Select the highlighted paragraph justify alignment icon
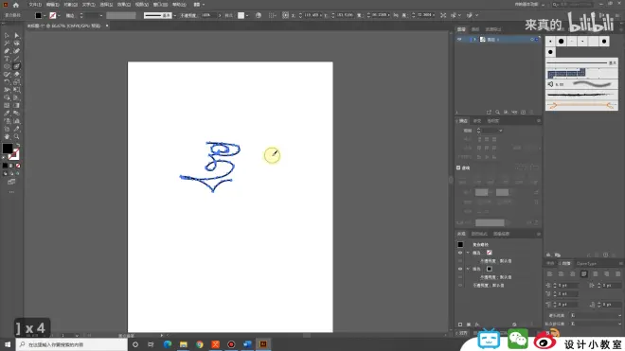 coord(584,273)
